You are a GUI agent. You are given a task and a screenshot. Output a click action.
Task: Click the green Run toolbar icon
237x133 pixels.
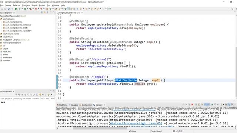pyautogui.click(x=25, y=9)
